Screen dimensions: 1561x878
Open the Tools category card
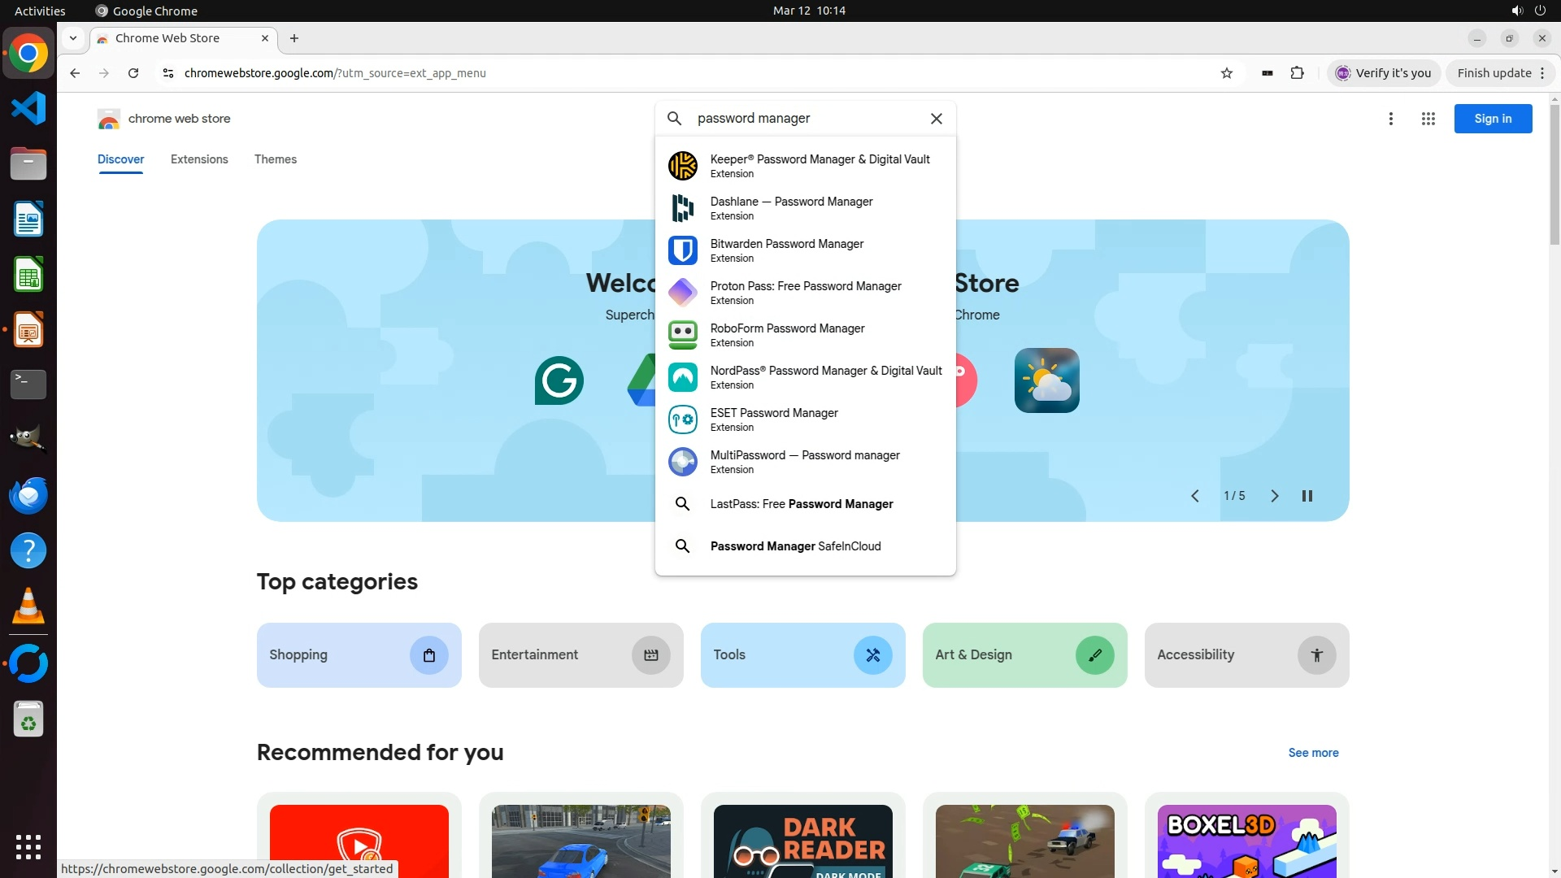[802, 655]
